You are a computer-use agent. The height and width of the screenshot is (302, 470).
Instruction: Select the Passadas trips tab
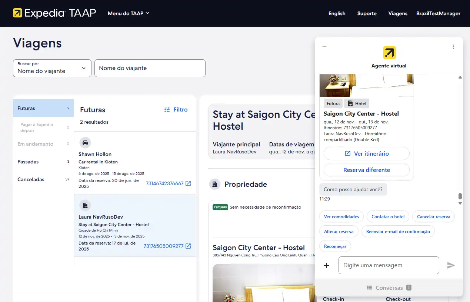coord(43,162)
